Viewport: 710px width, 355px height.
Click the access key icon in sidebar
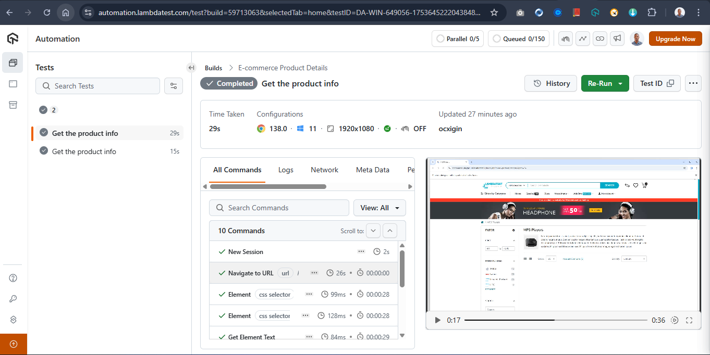click(14, 299)
